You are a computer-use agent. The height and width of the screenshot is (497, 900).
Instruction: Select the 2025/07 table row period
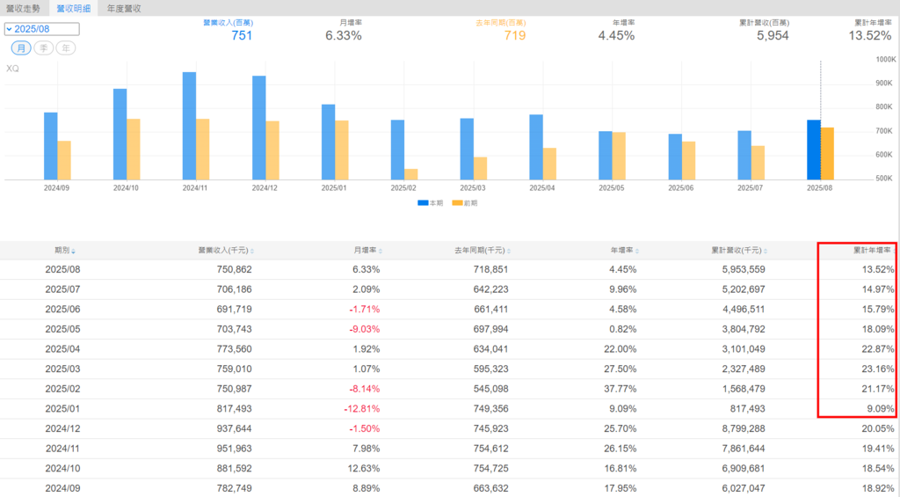[62, 289]
